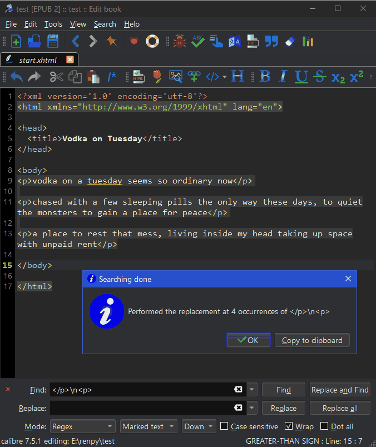Click the beautify HTML file icon
Viewport: 376px width, 447px height.
139,77
